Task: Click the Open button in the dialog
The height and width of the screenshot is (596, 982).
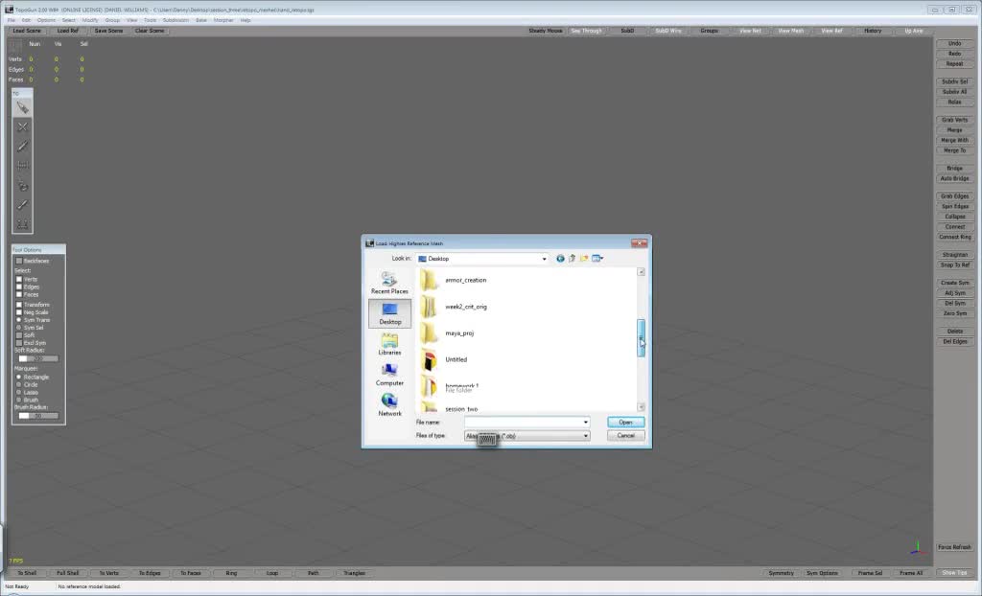Action: click(625, 423)
